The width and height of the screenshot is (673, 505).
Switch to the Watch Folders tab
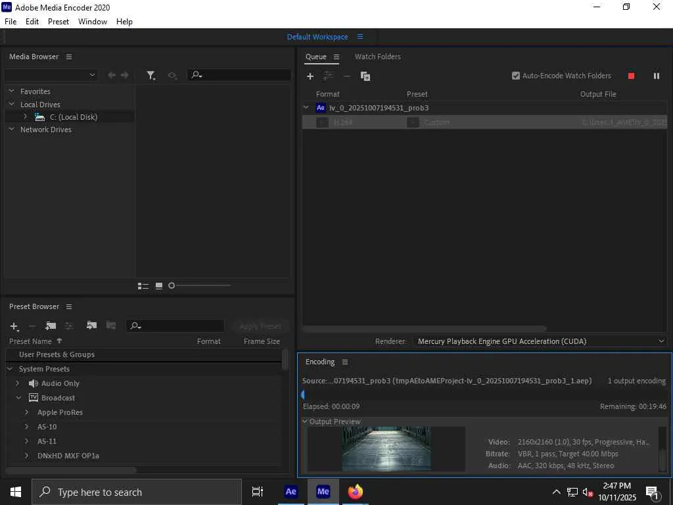[x=378, y=57]
